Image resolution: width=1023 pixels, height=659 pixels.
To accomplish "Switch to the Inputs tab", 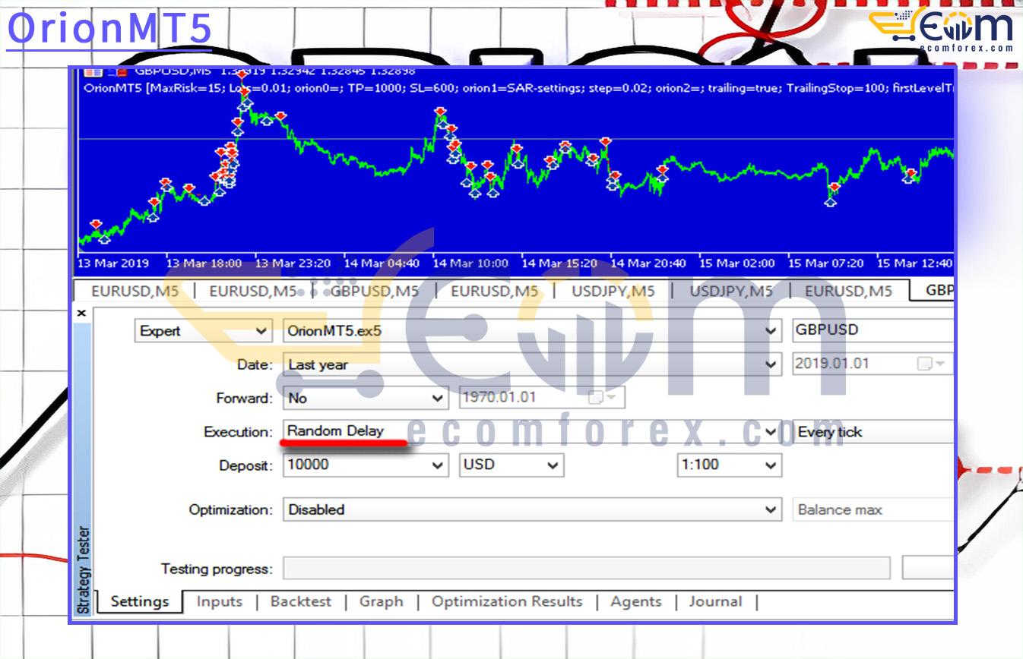I will pos(220,601).
